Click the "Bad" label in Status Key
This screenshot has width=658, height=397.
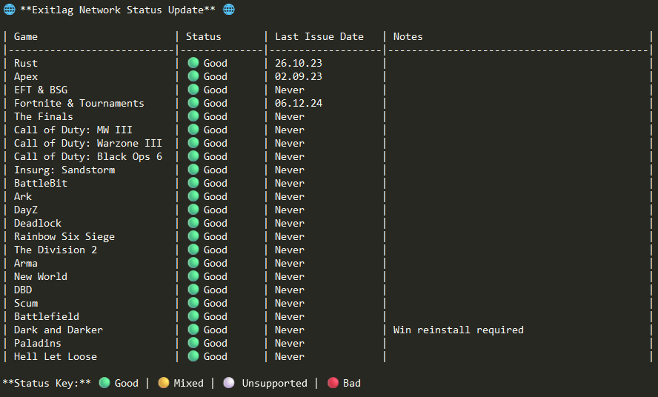(352, 383)
